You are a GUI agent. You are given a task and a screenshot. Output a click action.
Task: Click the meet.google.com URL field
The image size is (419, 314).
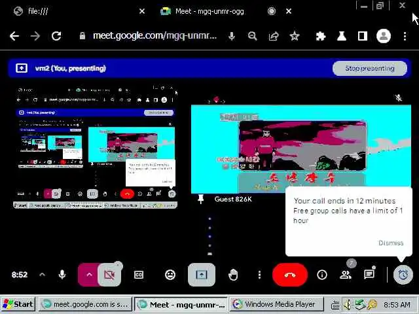tap(155, 36)
